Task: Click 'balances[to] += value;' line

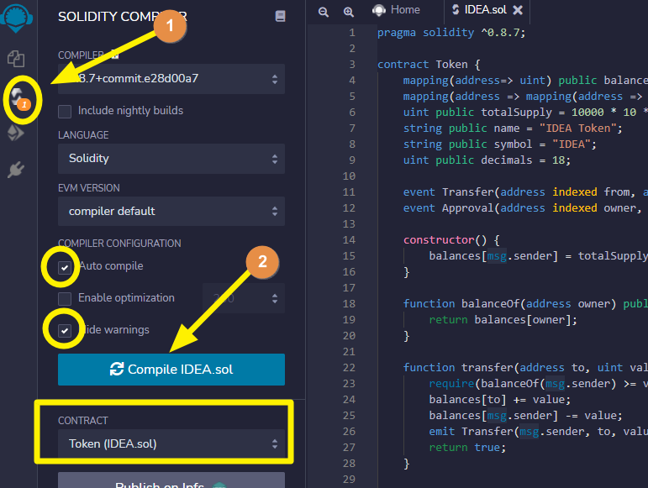Action: click(x=499, y=400)
